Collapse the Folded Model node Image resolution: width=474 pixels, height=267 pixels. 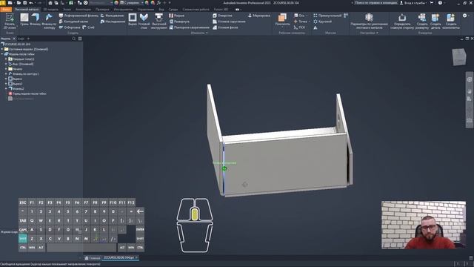click(2, 54)
